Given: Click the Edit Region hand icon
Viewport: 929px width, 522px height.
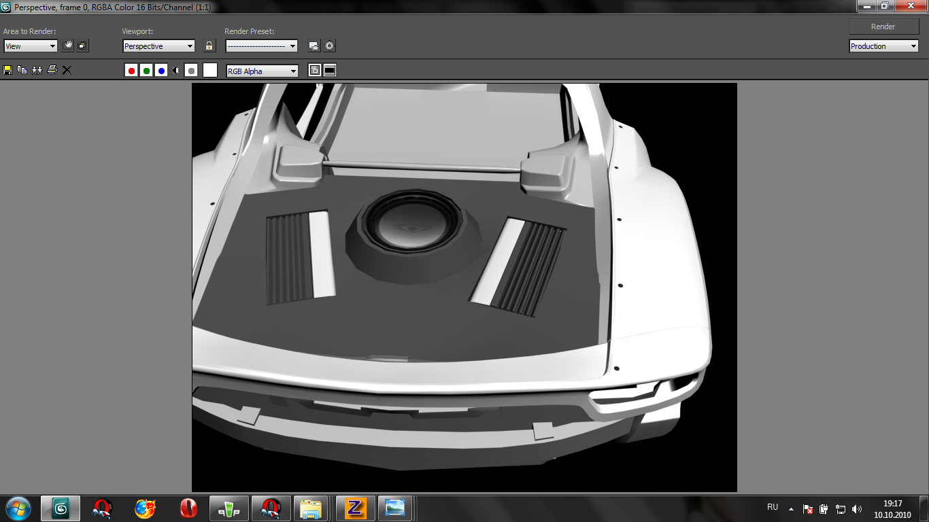Looking at the screenshot, I should coord(67,46).
